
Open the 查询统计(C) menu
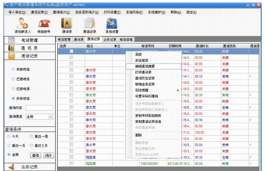61,12
